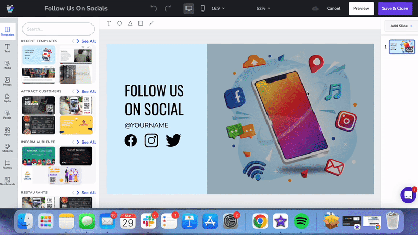Click Add Slide button

coord(401,26)
